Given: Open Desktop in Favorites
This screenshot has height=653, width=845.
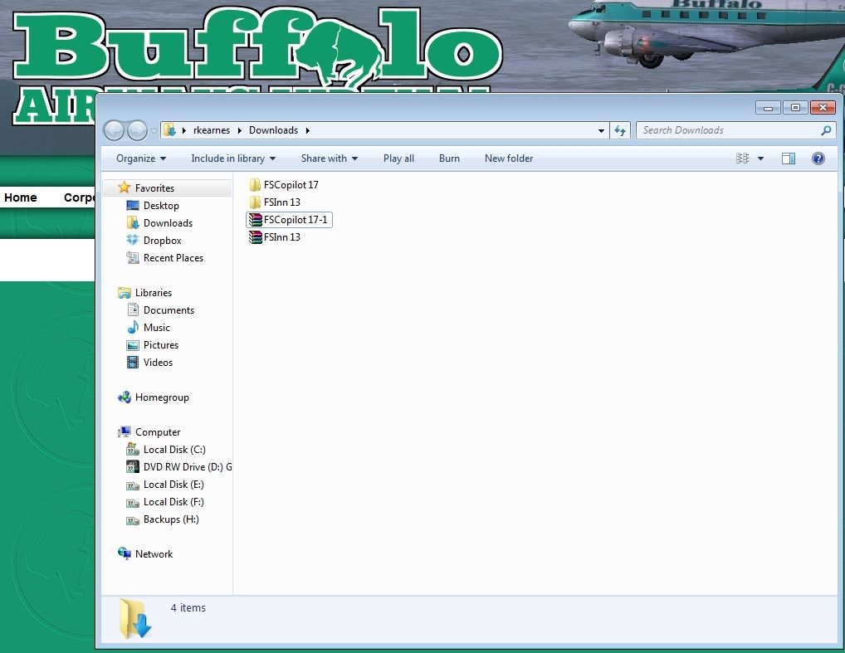Looking at the screenshot, I should click(161, 205).
